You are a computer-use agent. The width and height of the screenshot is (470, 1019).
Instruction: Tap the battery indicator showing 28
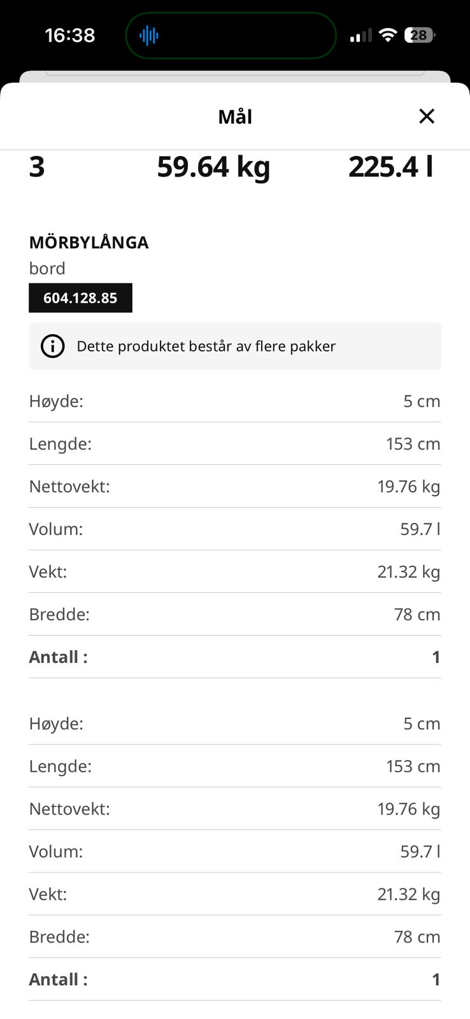pyautogui.click(x=420, y=35)
